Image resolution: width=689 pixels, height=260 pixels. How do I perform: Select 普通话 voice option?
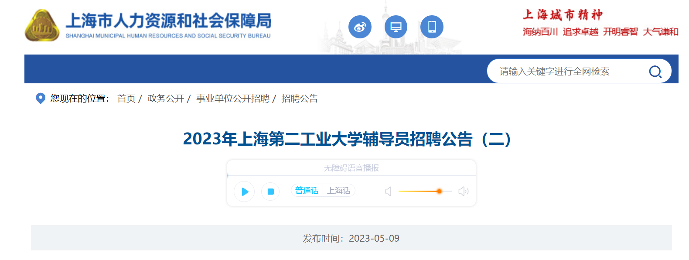click(307, 191)
